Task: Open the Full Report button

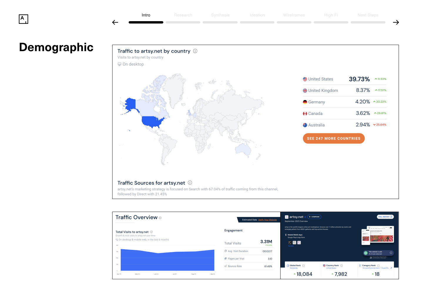Action: tap(385, 217)
